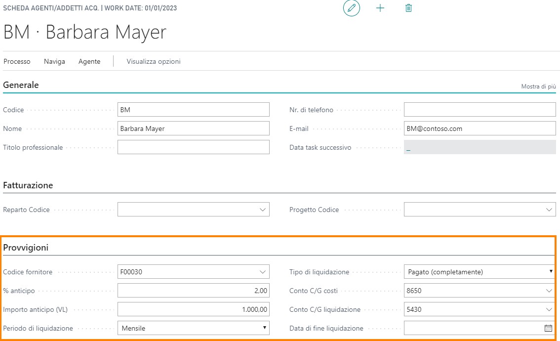Expand the Conto C/G costi dropdown
The height and width of the screenshot is (341, 560).
pyautogui.click(x=549, y=291)
